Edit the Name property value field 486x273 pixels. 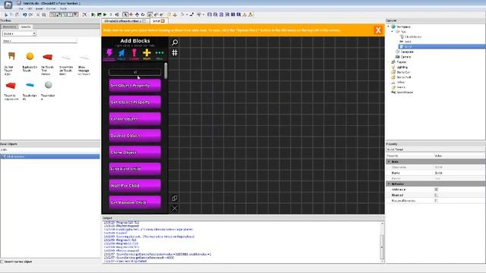[459, 173]
